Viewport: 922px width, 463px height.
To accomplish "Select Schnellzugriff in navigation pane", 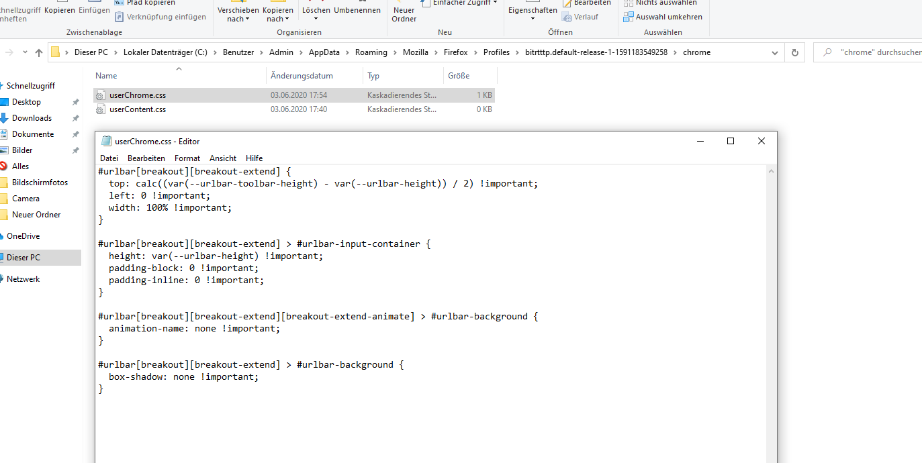I will coord(31,86).
